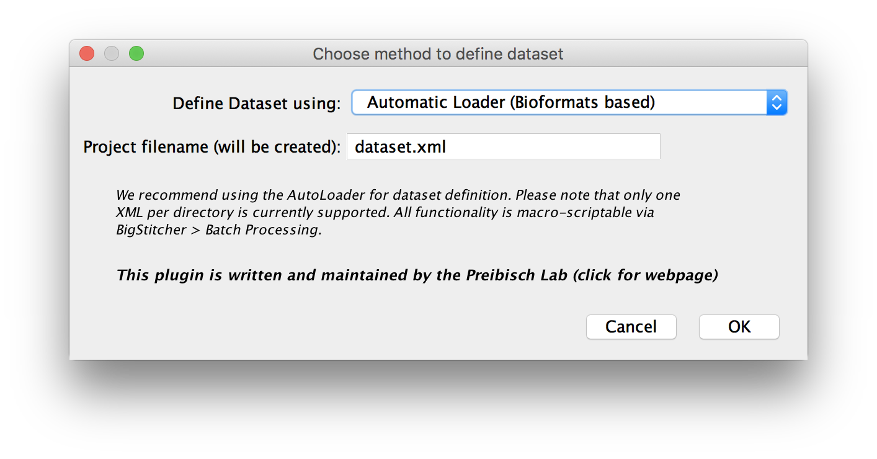877x459 pixels.
Task: Click the green zoom window button
Action: (136, 54)
